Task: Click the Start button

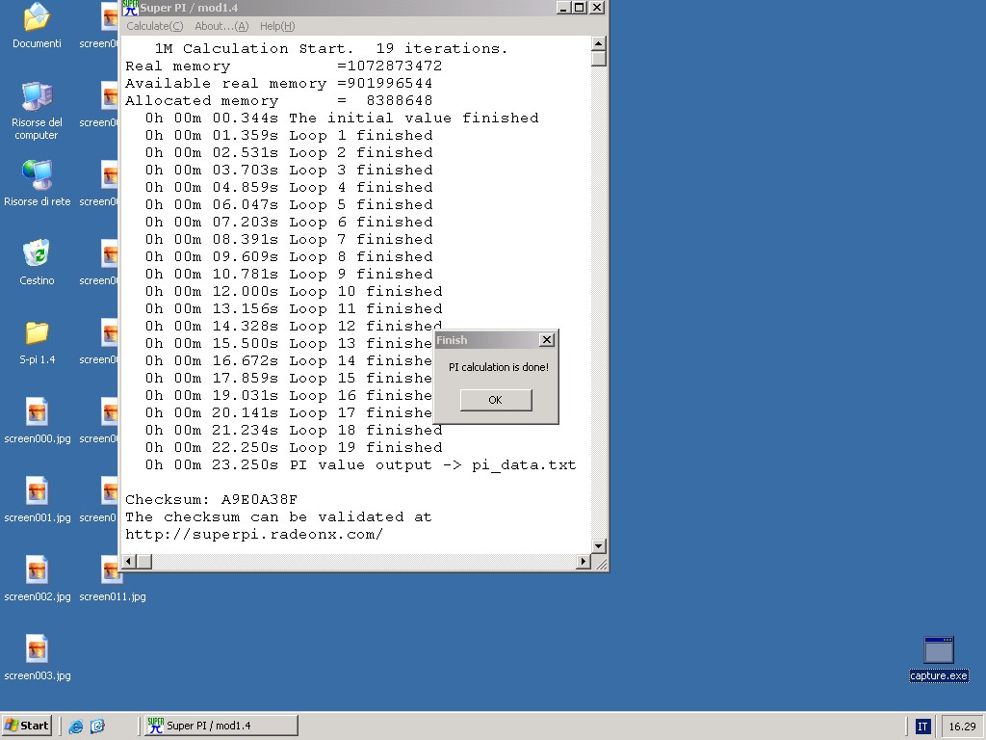Action: (x=27, y=726)
